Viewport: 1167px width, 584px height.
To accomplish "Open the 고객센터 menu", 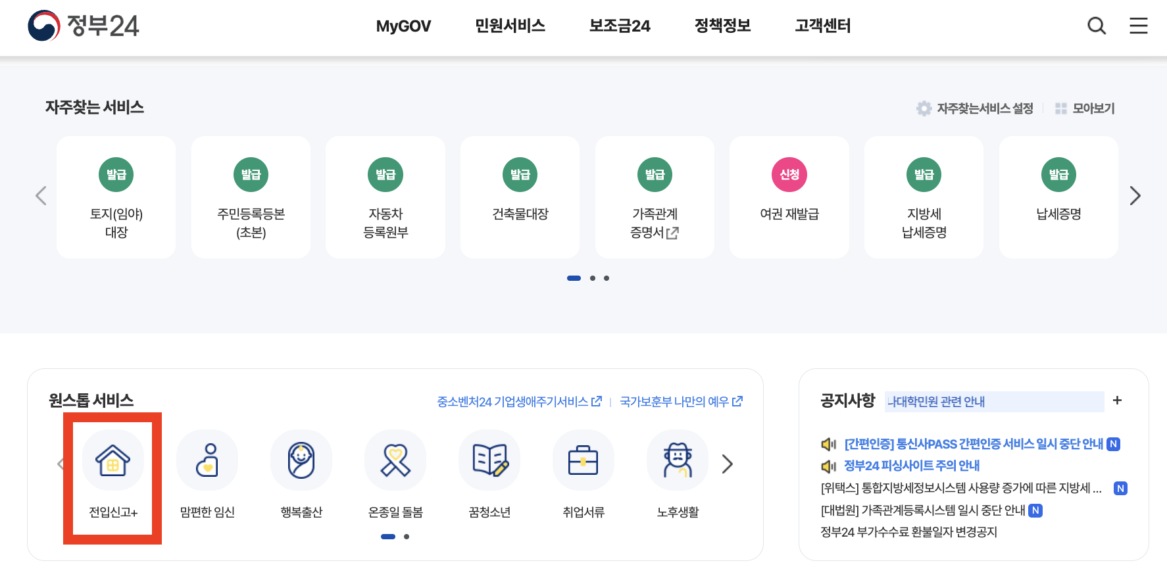I will [822, 26].
